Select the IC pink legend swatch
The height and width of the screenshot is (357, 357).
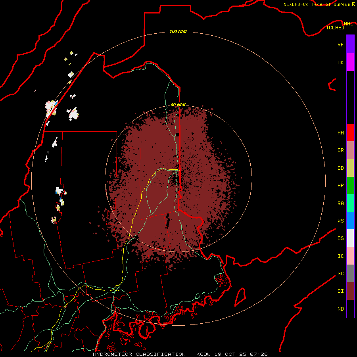click(x=350, y=256)
